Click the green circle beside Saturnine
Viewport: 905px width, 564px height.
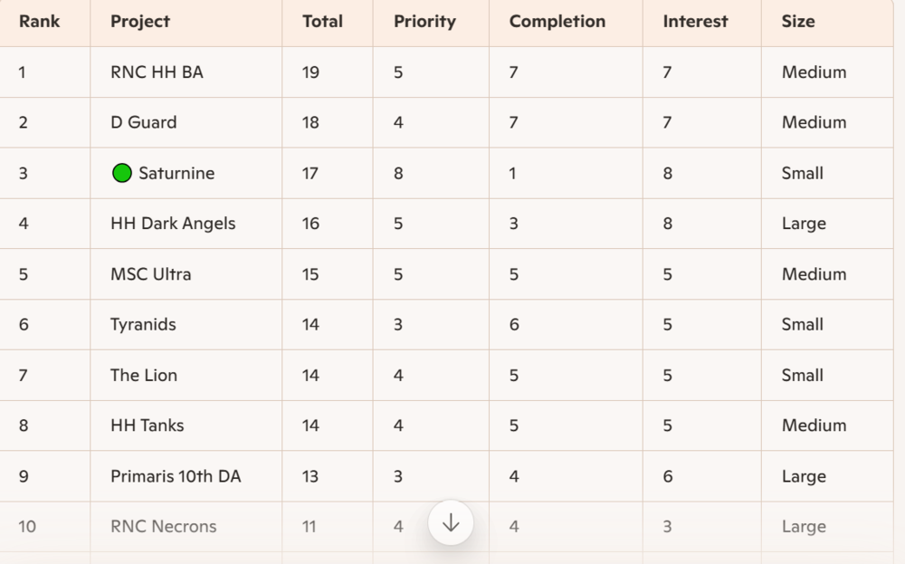click(122, 173)
